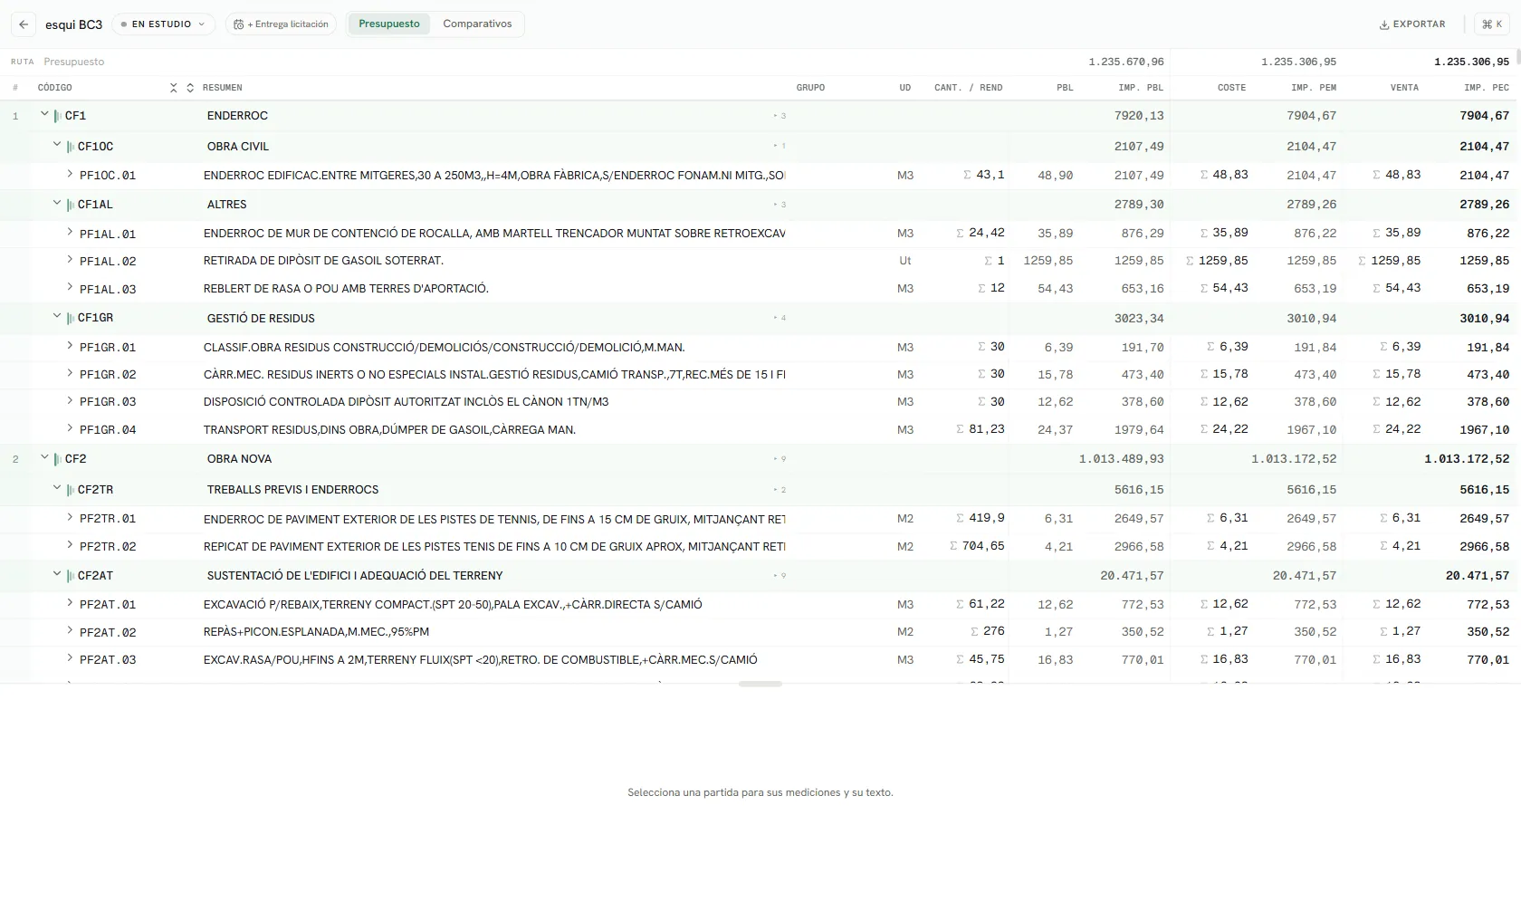Click the Presupuesto breadcrumb in the route
Image resolution: width=1521 pixels, height=901 pixels.
click(74, 62)
